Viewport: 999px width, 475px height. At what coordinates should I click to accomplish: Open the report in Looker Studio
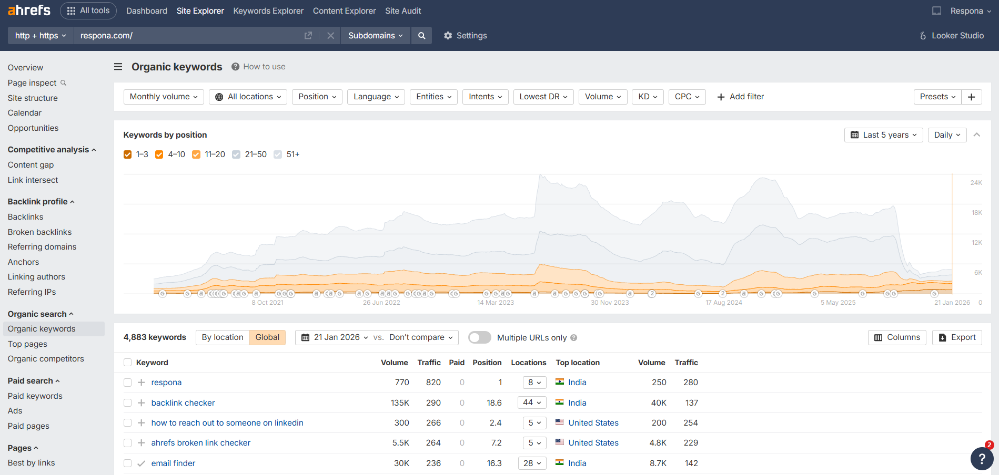951,35
